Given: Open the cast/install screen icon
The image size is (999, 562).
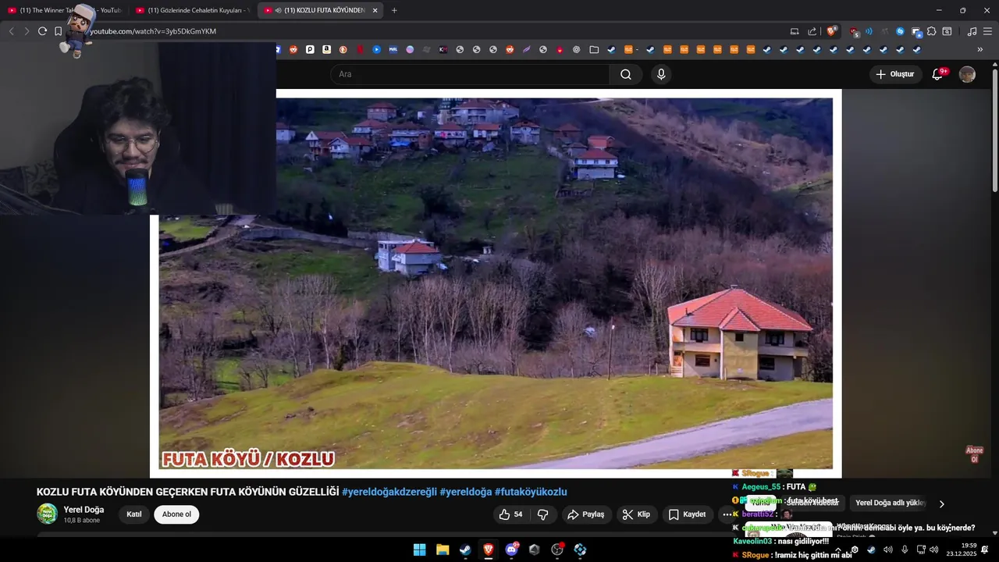Looking at the screenshot, I should click(x=795, y=31).
